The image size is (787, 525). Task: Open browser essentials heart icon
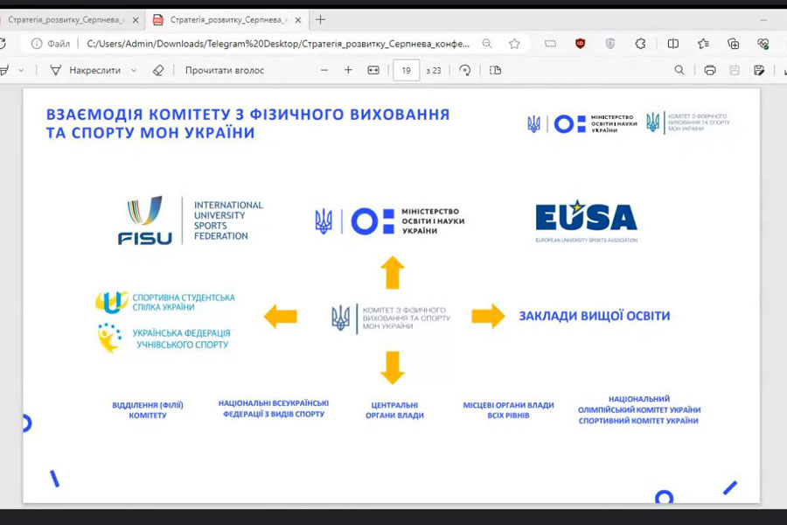(x=763, y=44)
